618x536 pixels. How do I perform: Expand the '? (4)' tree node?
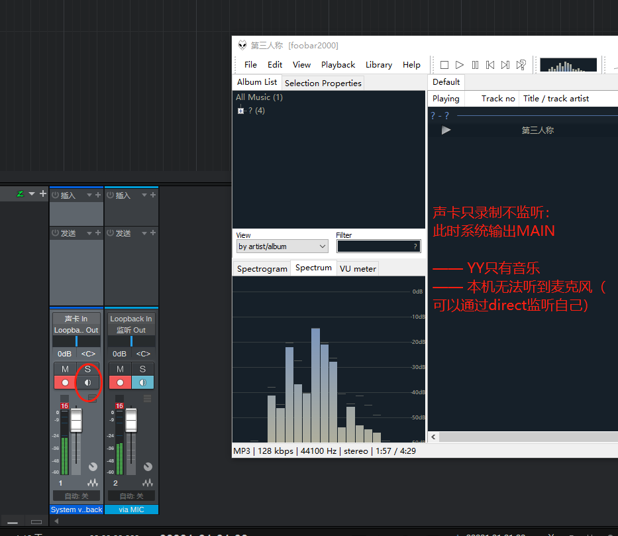[240, 111]
